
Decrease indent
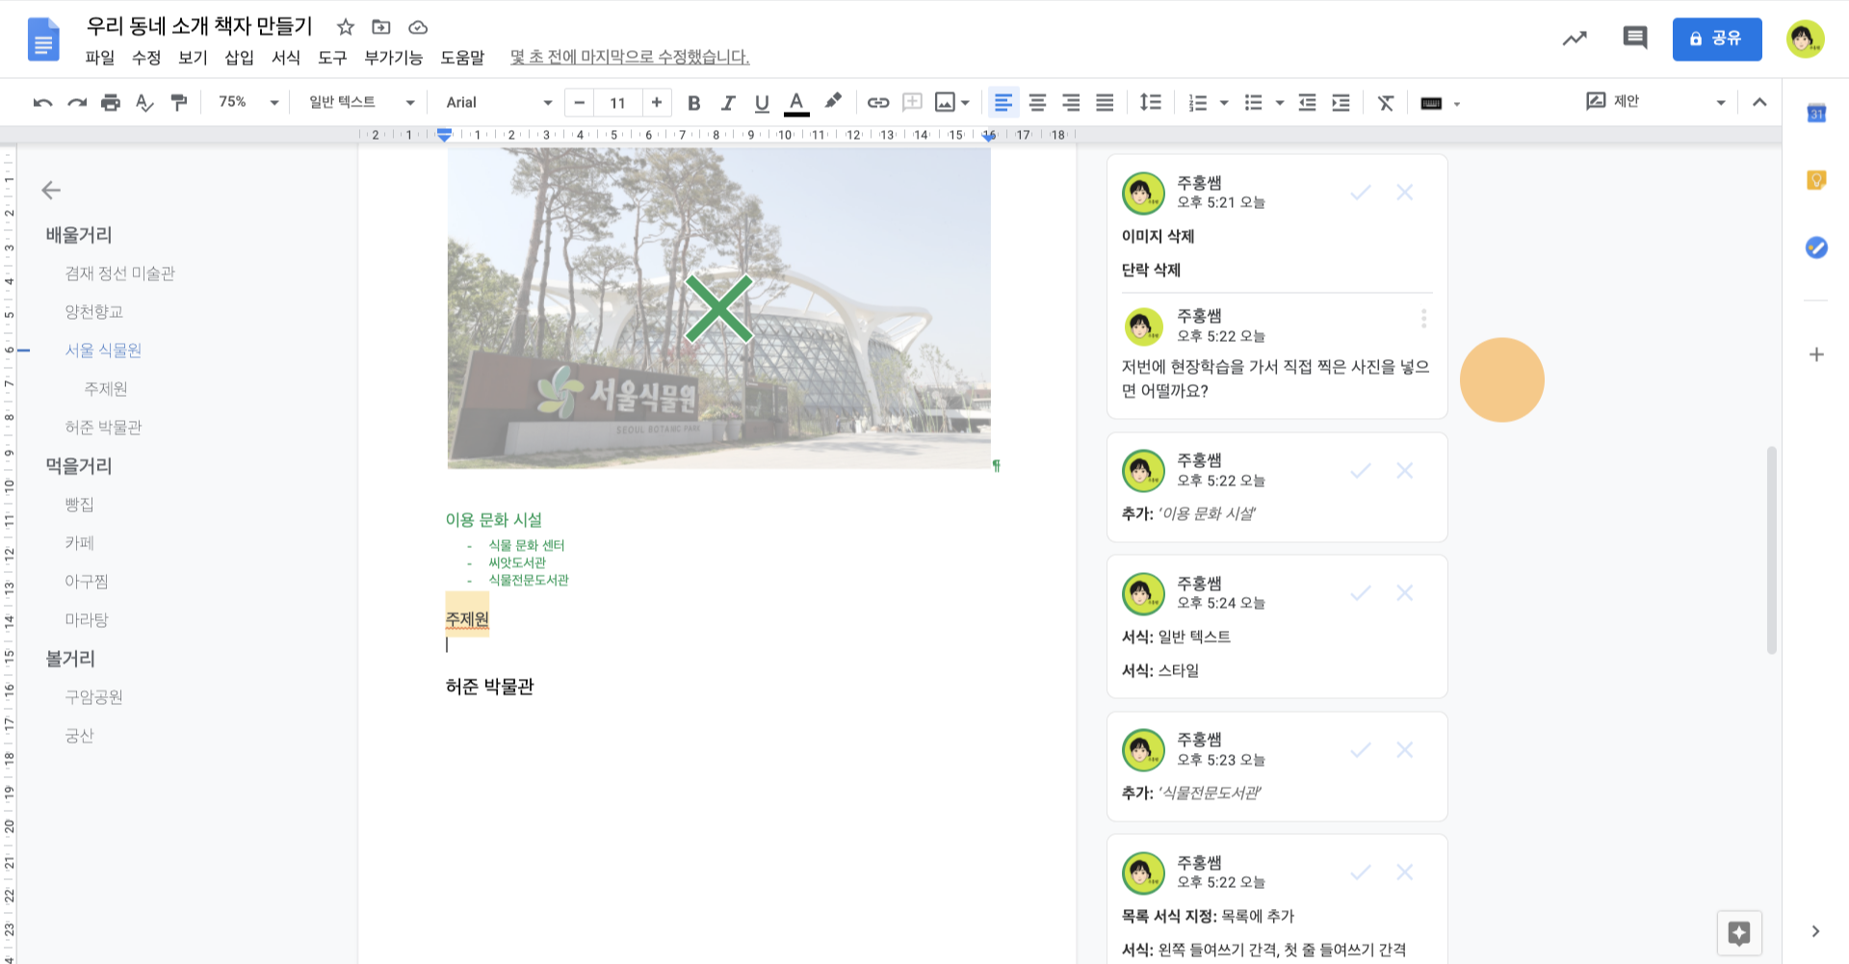[1307, 102]
